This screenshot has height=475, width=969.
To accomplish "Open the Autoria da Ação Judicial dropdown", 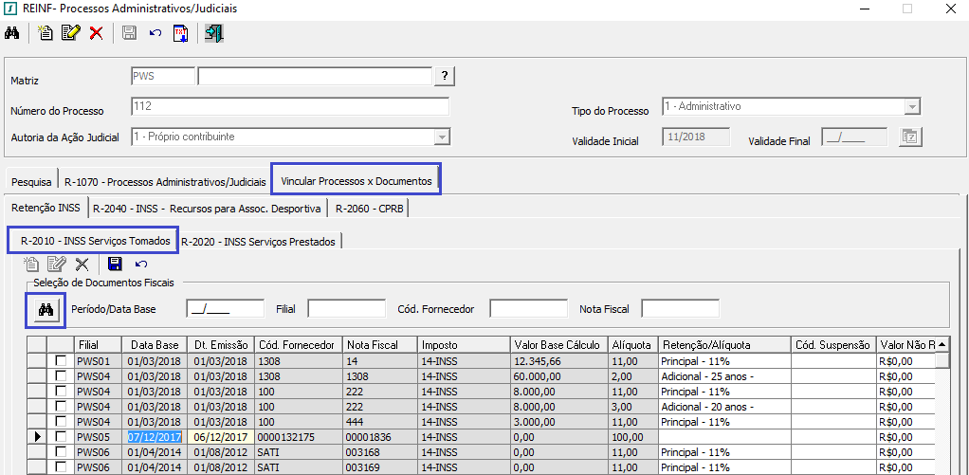I will [441, 137].
